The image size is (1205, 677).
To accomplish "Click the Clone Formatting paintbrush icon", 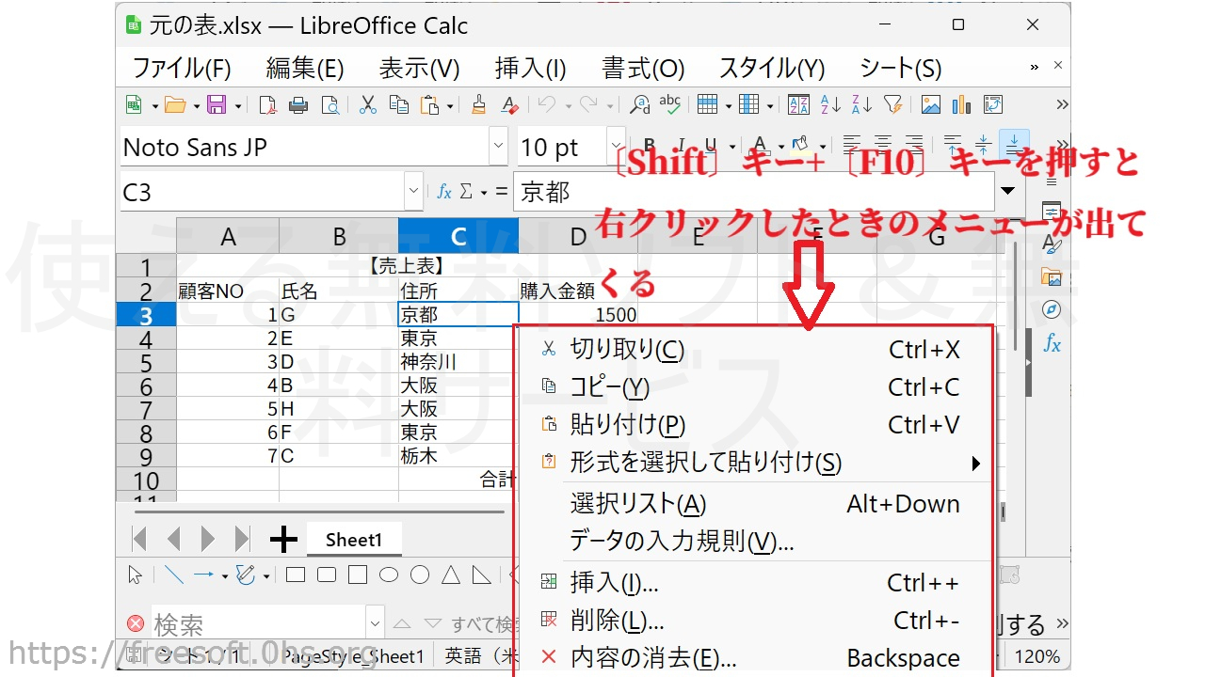I will (x=478, y=104).
